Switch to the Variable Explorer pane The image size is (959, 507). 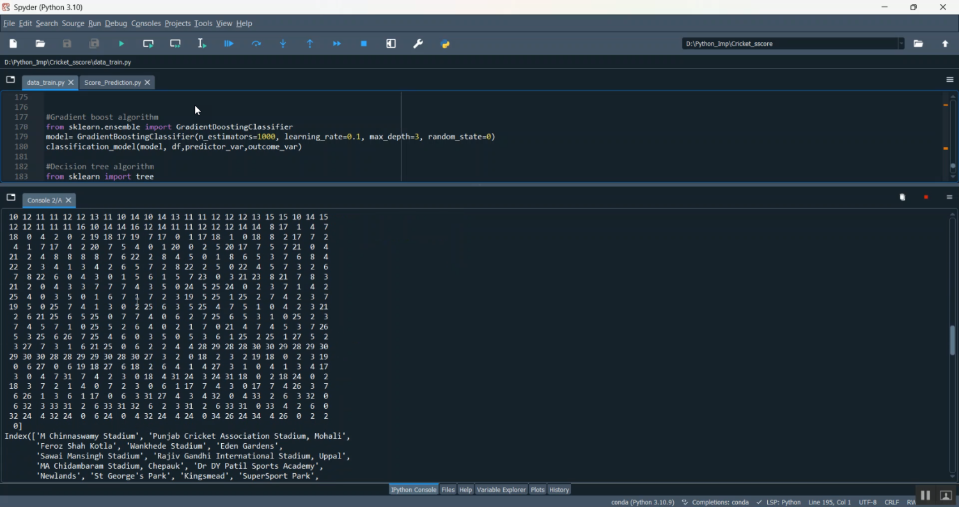coord(501,490)
